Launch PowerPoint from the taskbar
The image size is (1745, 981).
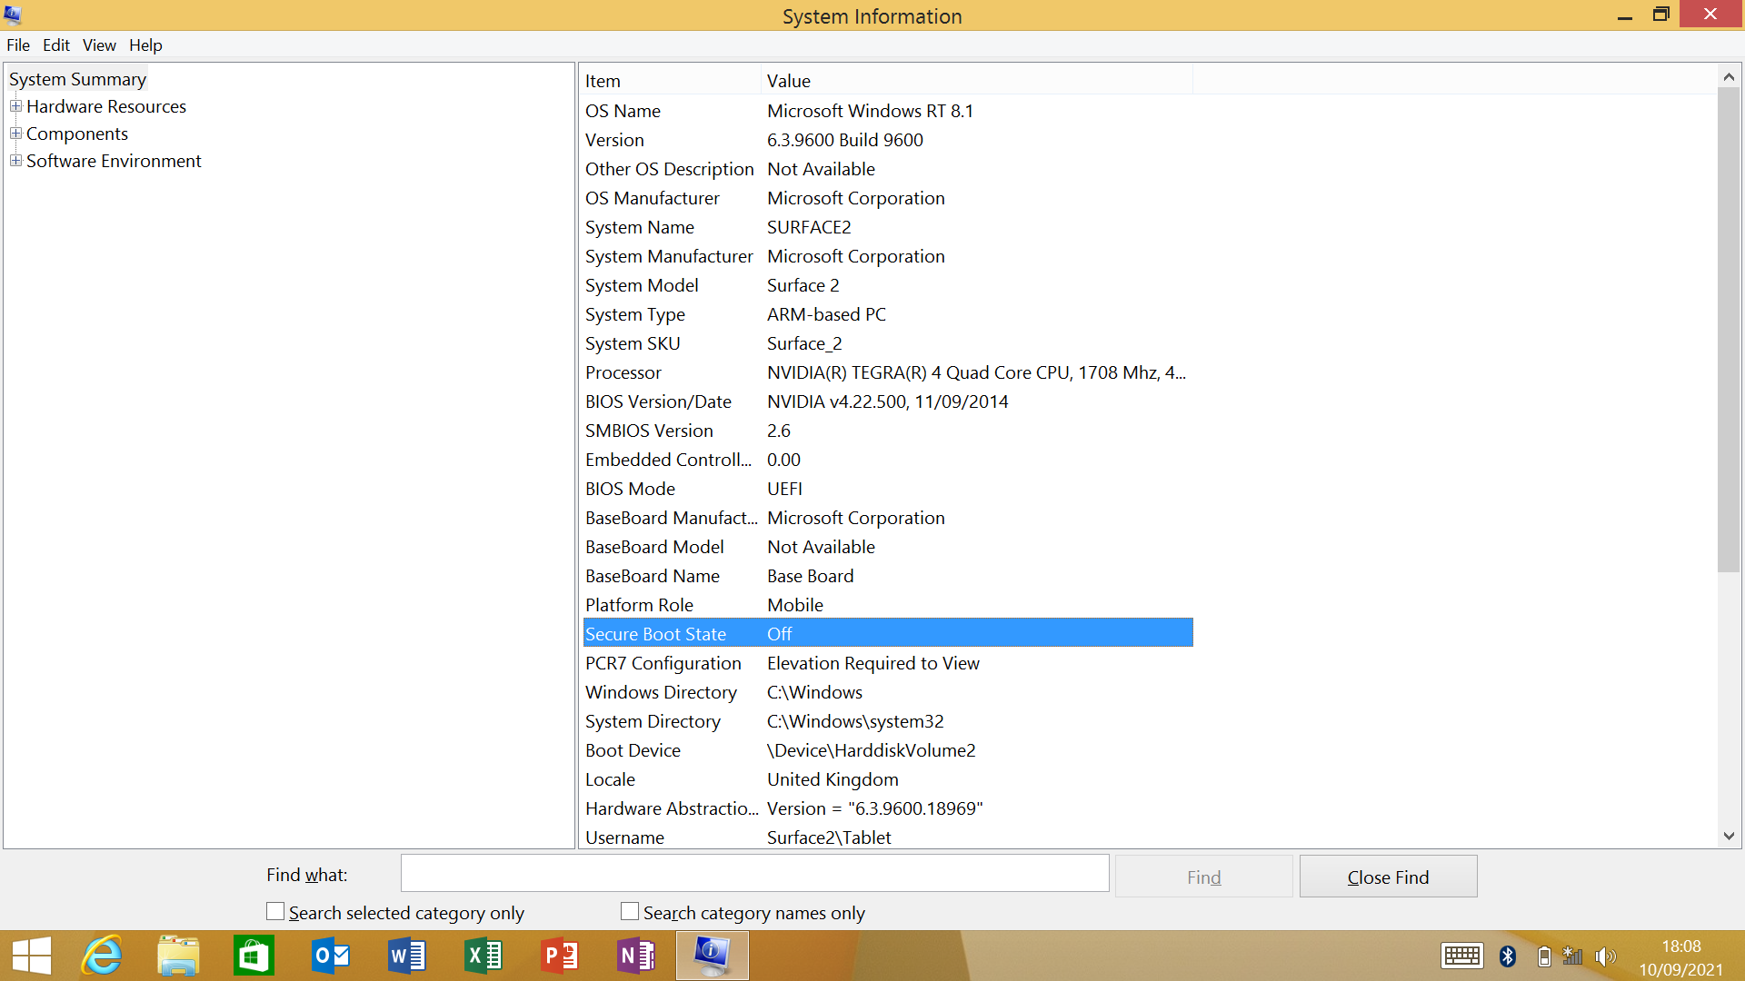tap(559, 956)
